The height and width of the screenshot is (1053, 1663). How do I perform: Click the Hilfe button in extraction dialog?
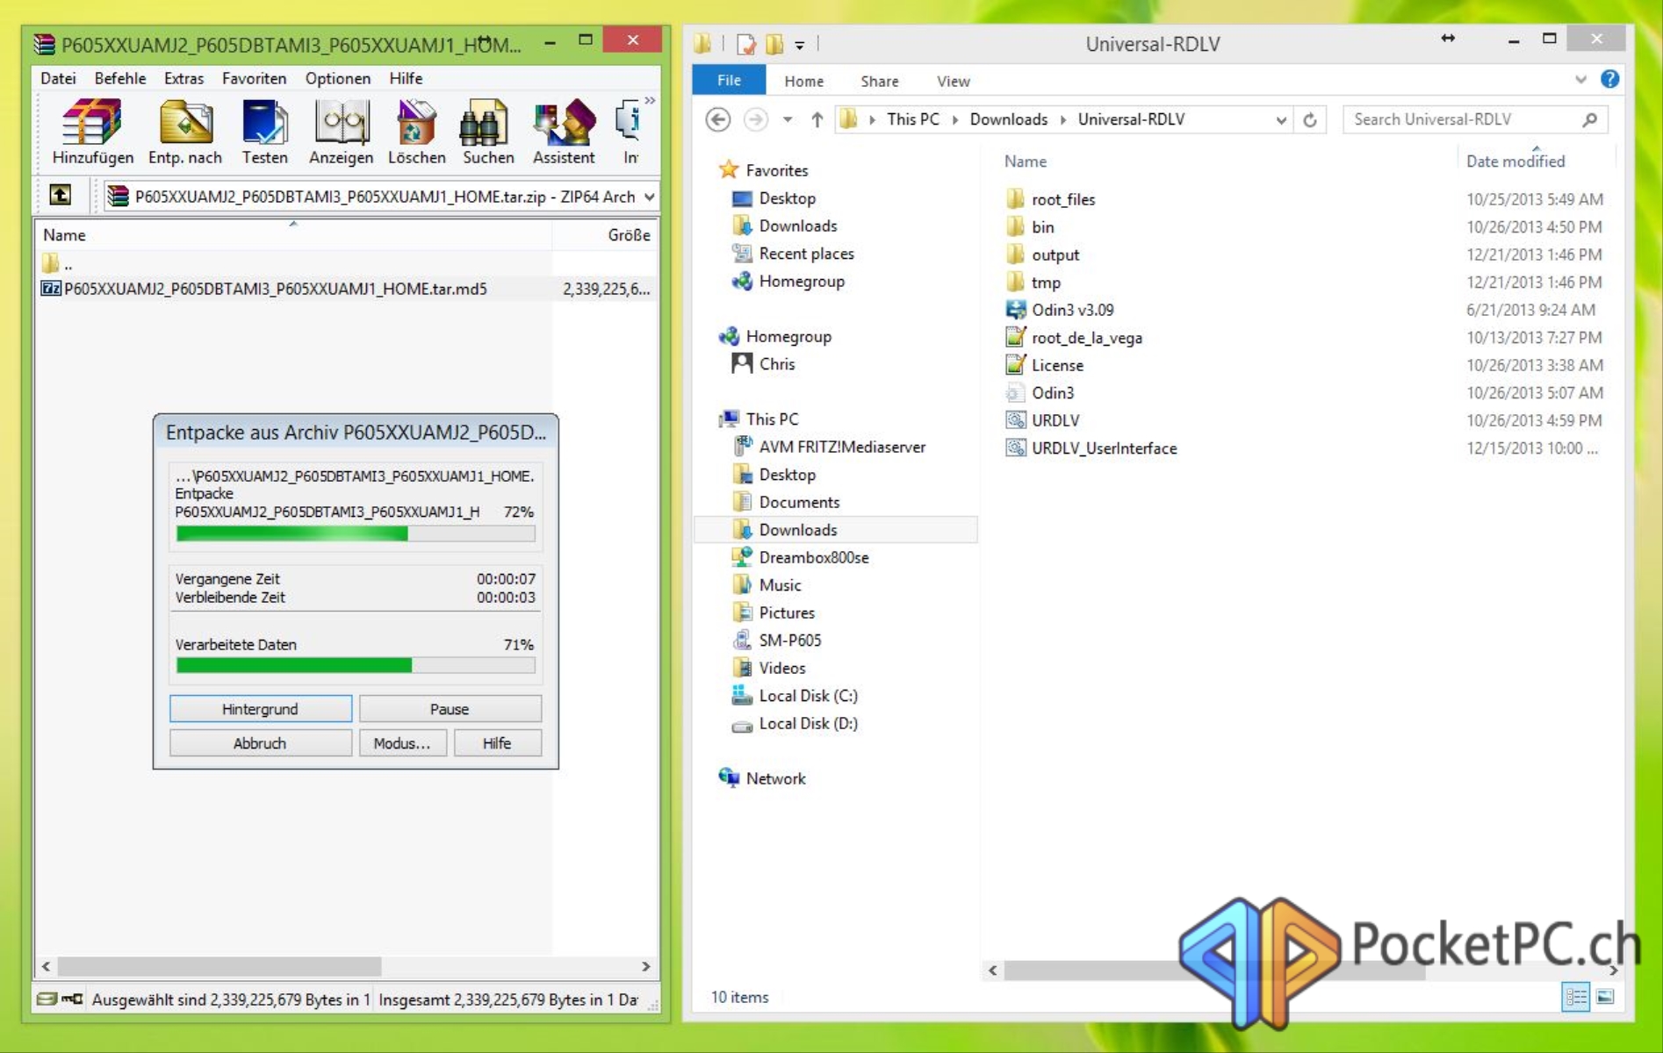pos(497,743)
